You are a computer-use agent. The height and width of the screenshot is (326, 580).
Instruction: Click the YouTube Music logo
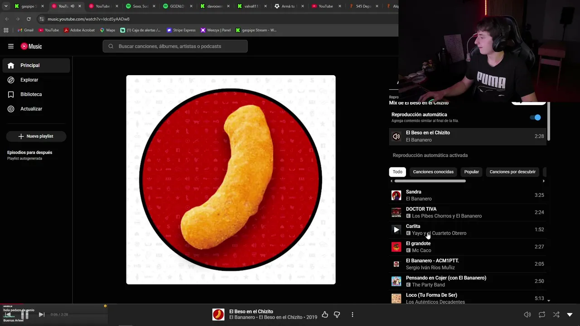pos(31,46)
